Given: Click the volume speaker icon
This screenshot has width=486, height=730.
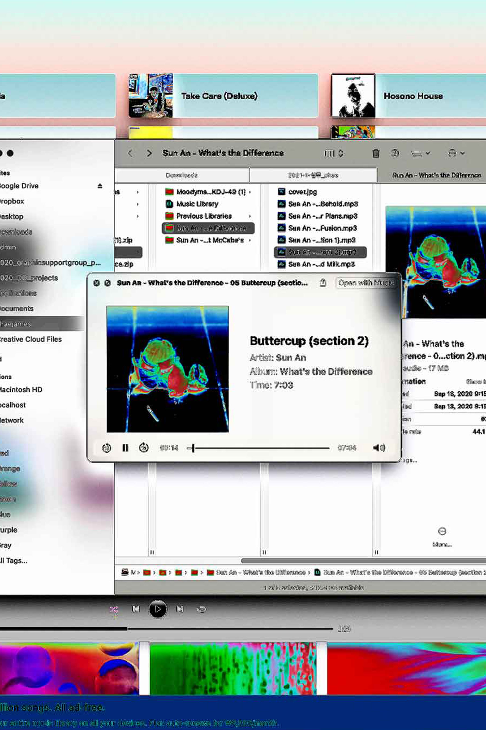Looking at the screenshot, I should (x=379, y=448).
